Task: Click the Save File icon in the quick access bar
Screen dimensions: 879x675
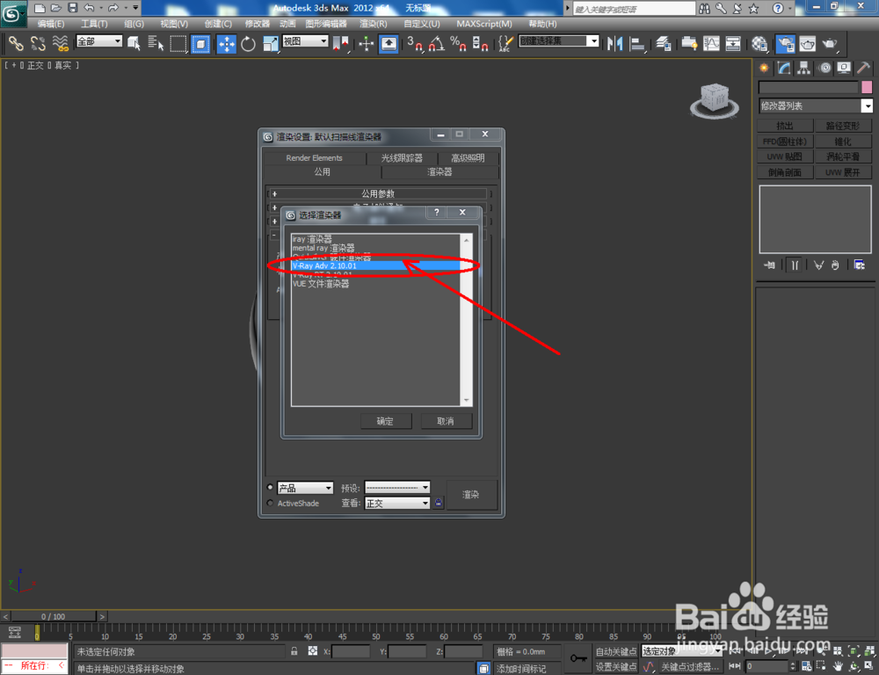Action: 72,8
